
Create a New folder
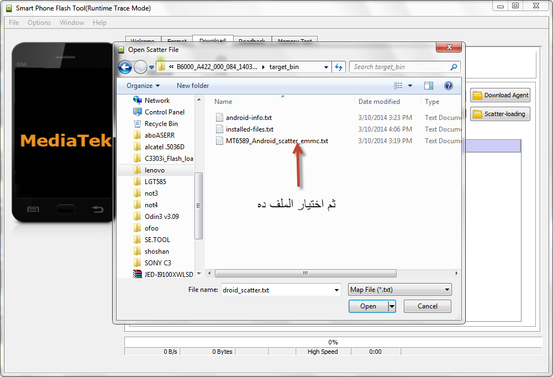[193, 86]
